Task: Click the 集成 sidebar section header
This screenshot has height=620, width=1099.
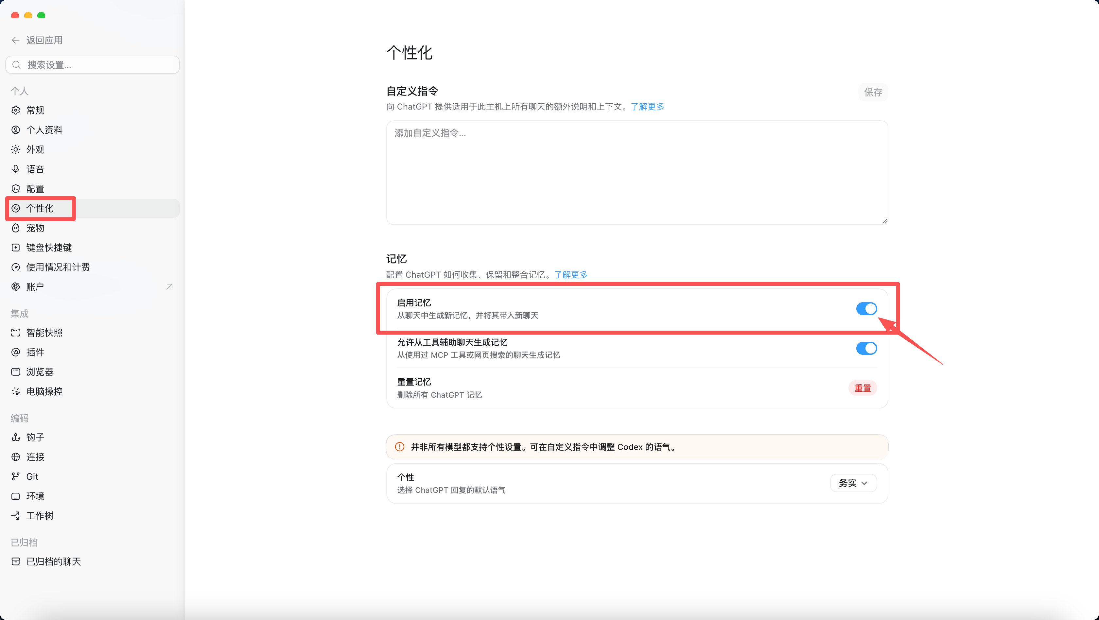Action: tap(20, 314)
